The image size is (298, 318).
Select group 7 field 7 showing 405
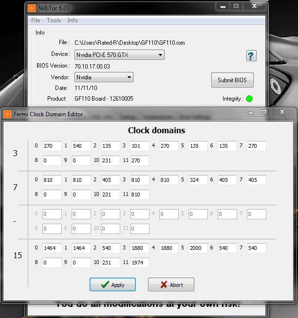257,180
